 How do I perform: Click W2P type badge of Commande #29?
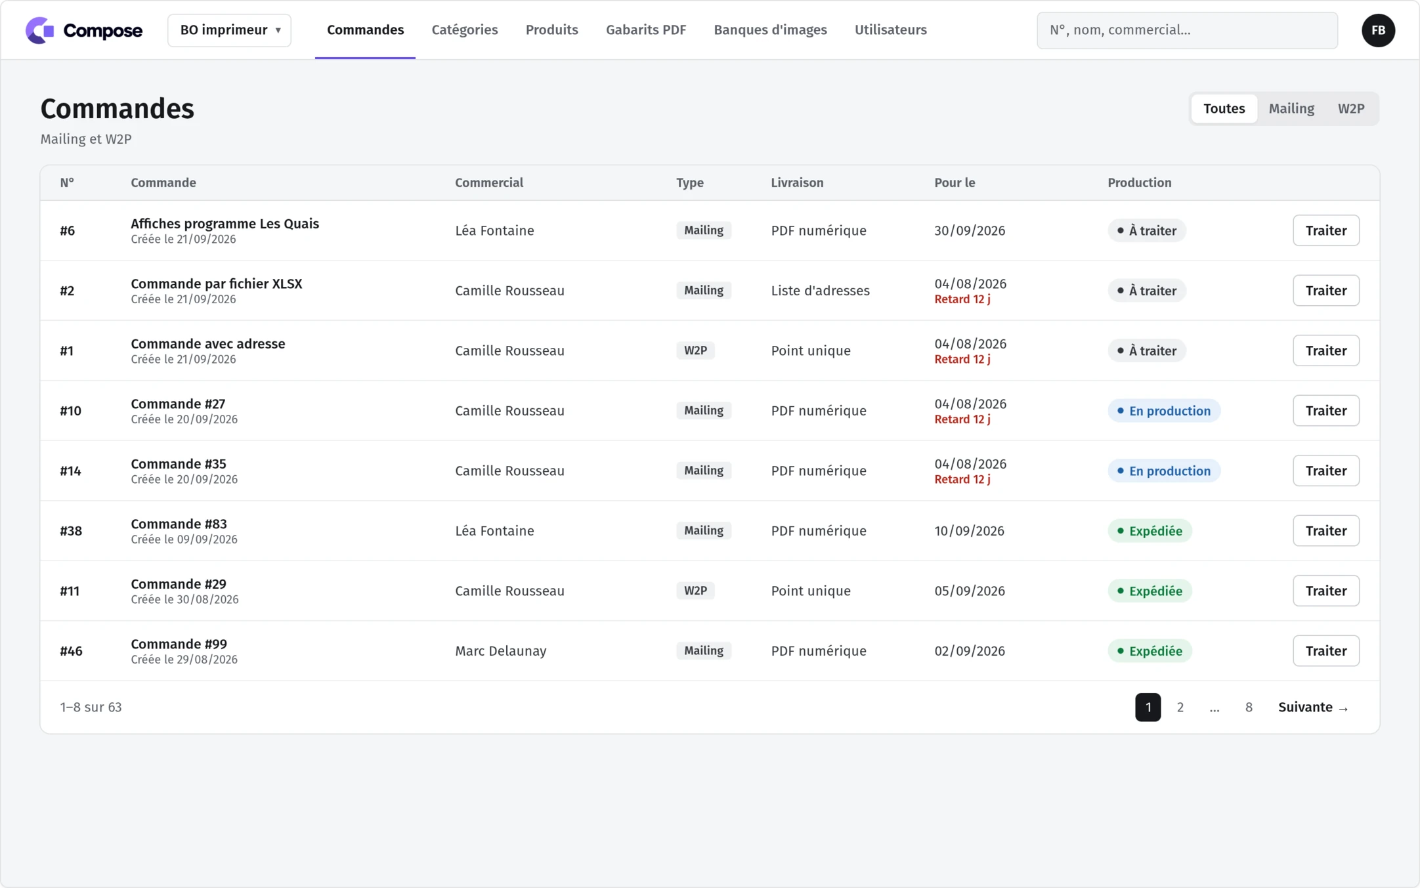[695, 591]
